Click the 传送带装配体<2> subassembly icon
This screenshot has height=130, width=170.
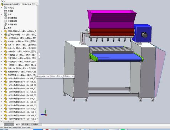[6, 35]
